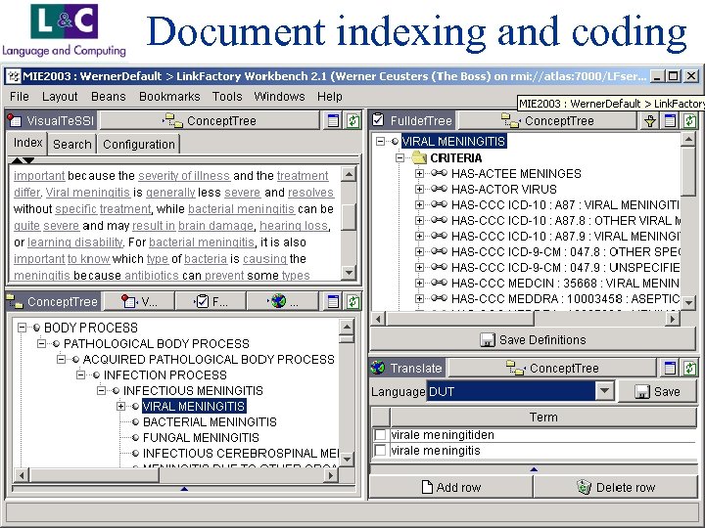Screen dimensions: 705x528
Task: Click the globe Translate panel icon
Action: tap(378, 368)
